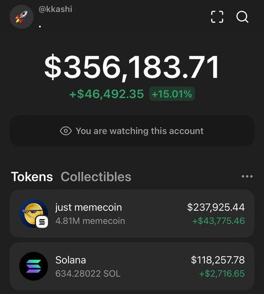264x294 pixels.
Task: Tap the $356,183.71 total balance
Action: click(131, 67)
